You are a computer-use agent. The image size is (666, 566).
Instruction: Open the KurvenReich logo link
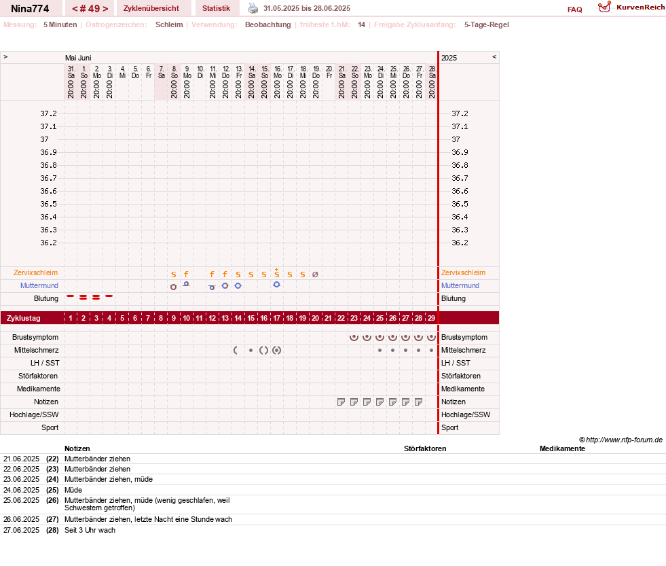click(x=631, y=7)
